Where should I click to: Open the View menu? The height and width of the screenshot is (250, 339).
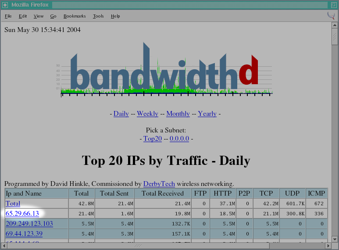[39, 16]
